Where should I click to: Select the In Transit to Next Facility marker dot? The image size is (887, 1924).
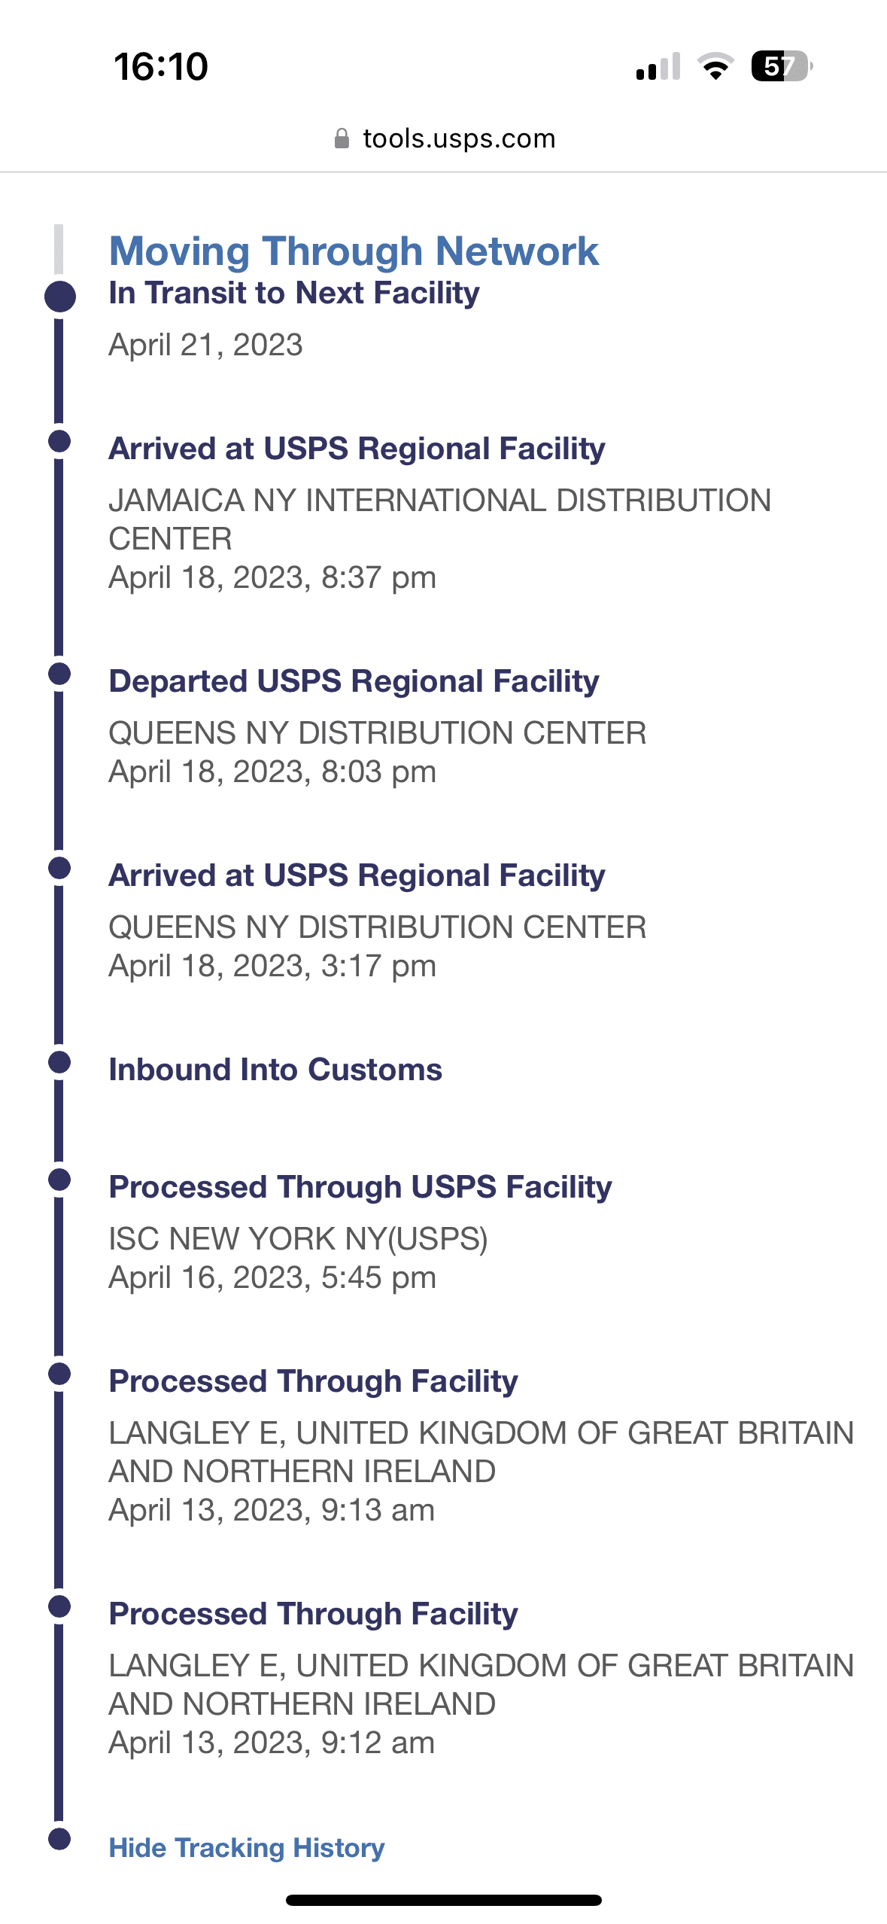pos(59,297)
